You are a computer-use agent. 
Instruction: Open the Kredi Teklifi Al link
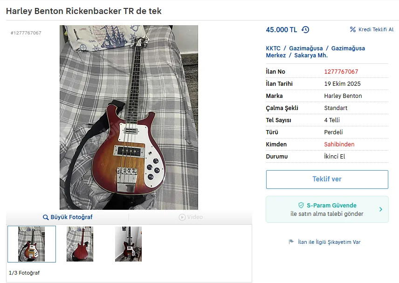[376, 30]
